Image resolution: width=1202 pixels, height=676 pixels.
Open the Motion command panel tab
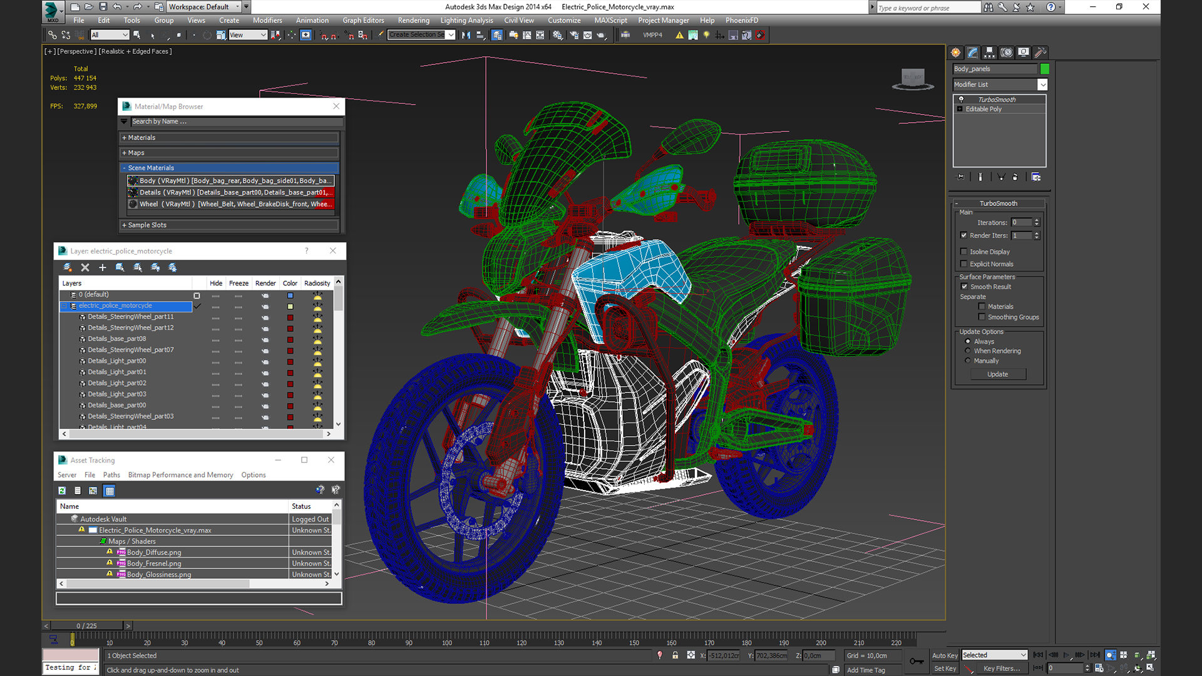(x=1006, y=53)
